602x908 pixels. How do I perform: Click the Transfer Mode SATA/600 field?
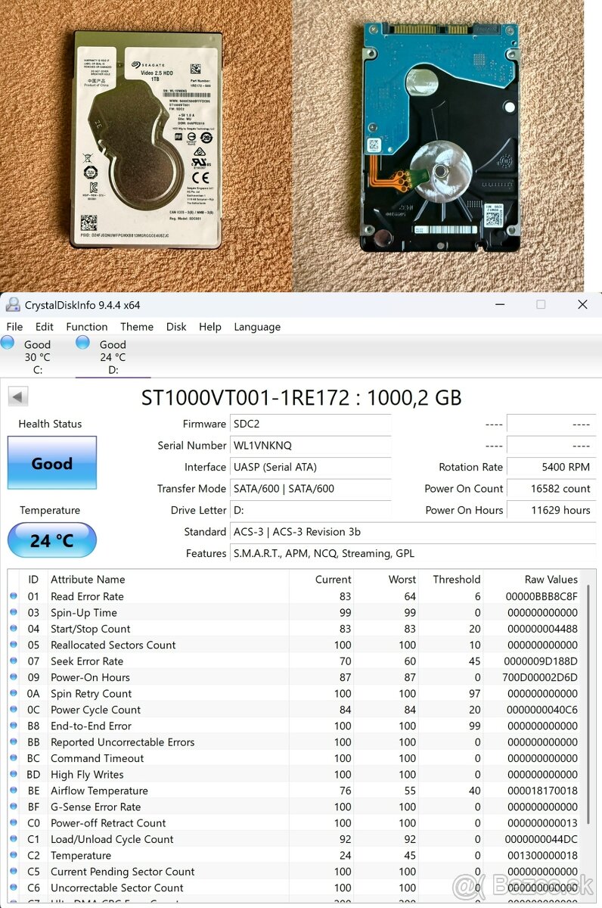pyautogui.click(x=310, y=489)
